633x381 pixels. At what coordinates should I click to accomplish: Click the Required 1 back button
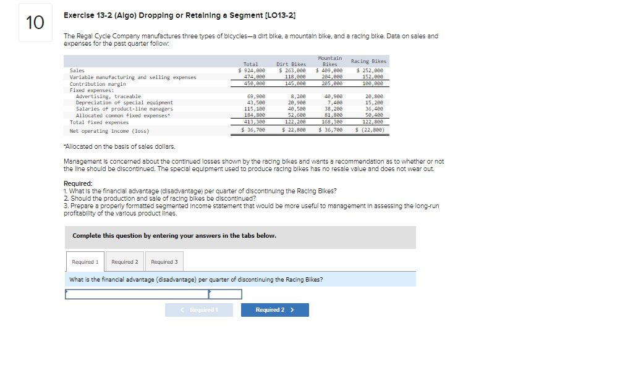[x=198, y=309]
